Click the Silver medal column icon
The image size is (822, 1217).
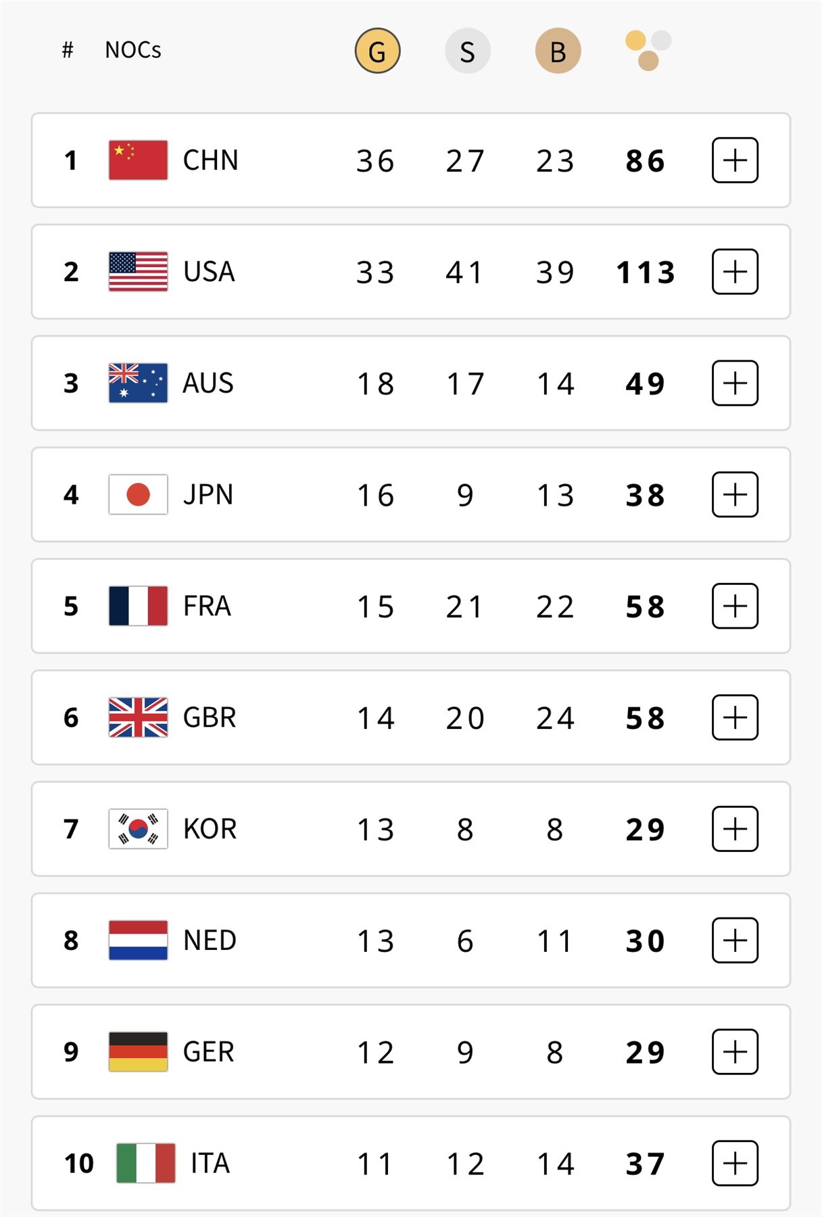pyautogui.click(x=467, y=51)
